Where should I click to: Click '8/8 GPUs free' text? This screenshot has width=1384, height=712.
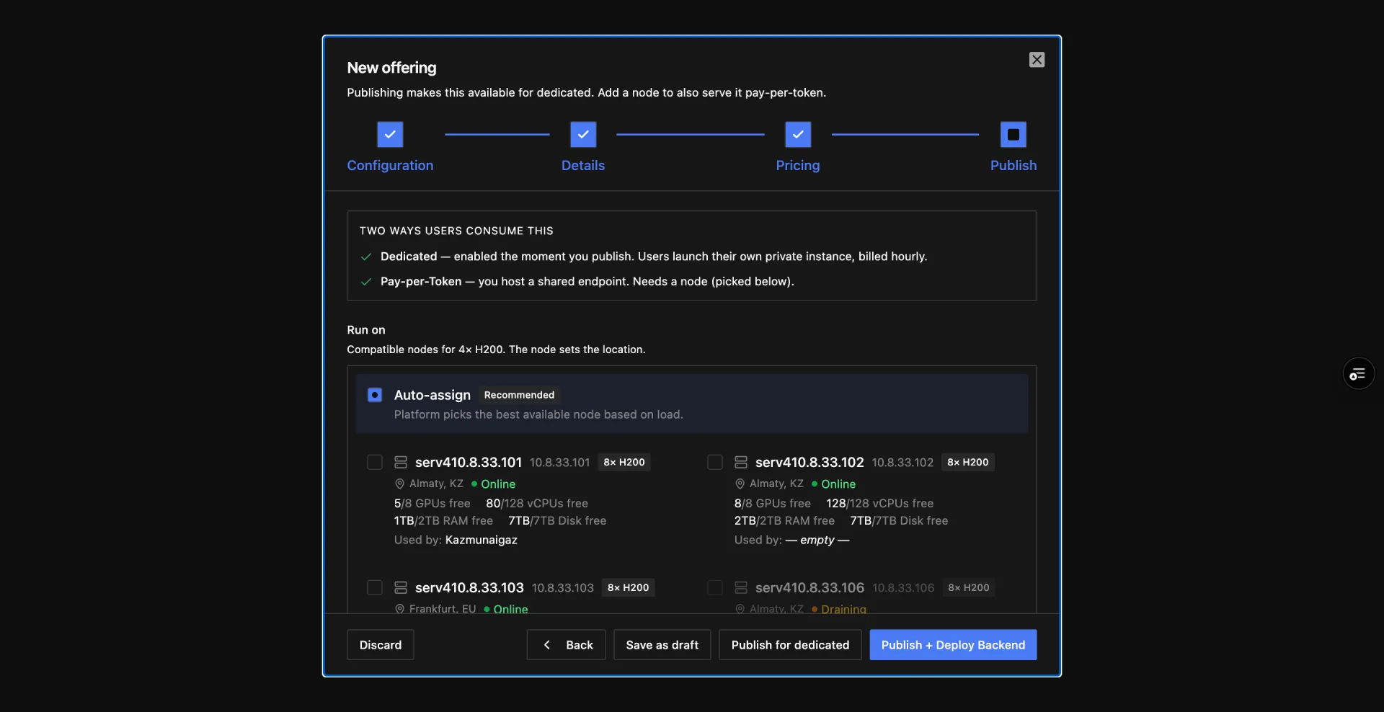773,503
